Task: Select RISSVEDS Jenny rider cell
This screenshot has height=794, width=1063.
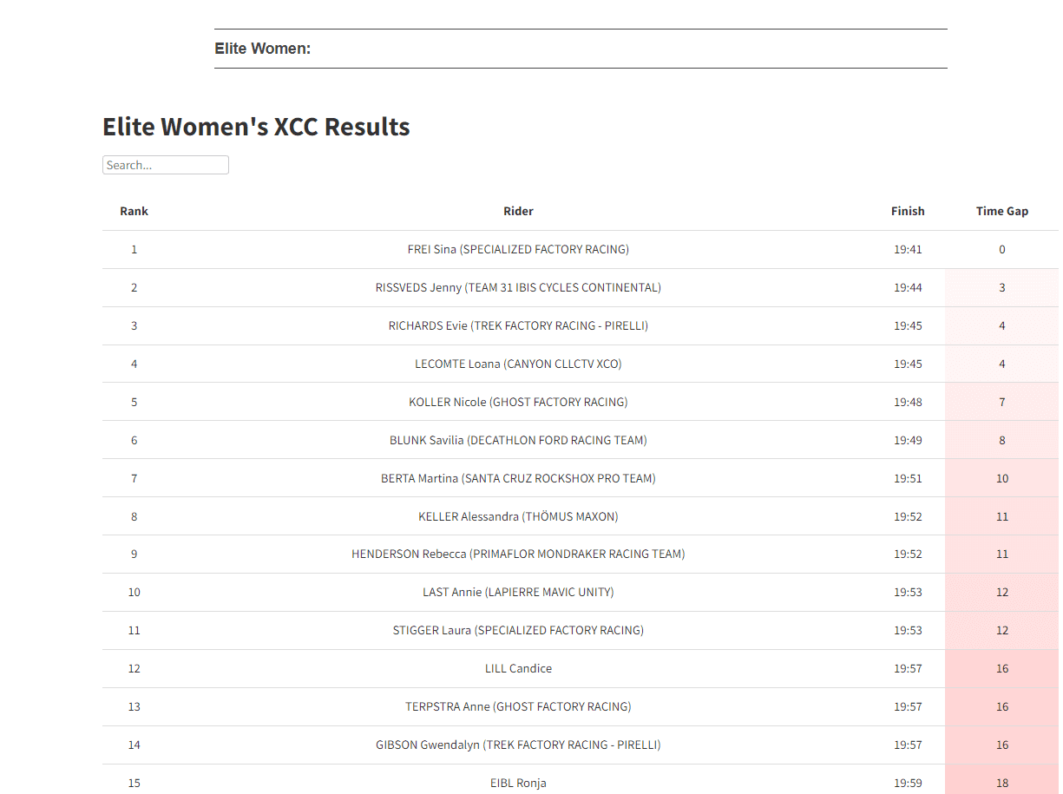Action: pos(518,287)
